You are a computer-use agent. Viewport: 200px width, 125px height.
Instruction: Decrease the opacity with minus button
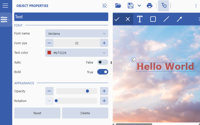pyautogui.click(x=49, y=91)
